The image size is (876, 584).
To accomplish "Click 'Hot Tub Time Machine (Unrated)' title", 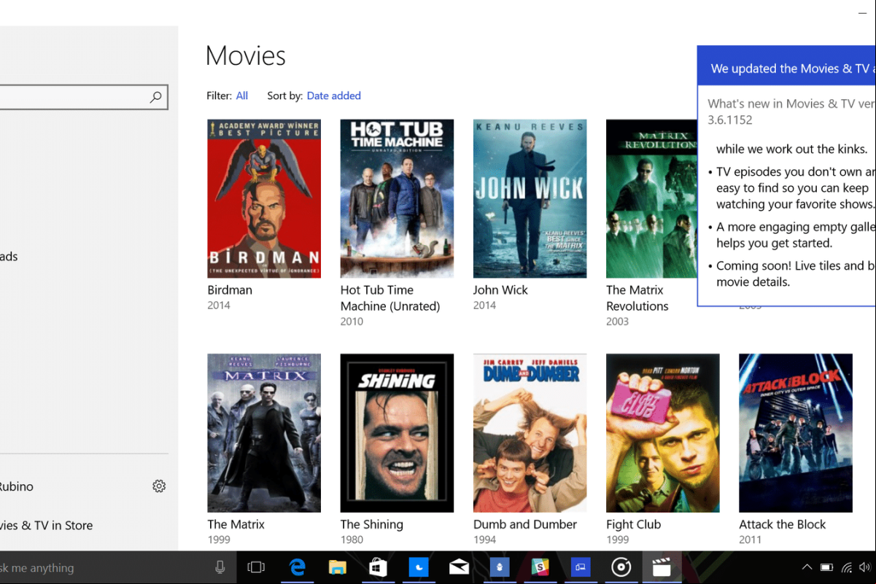I will tap(390, 298).
